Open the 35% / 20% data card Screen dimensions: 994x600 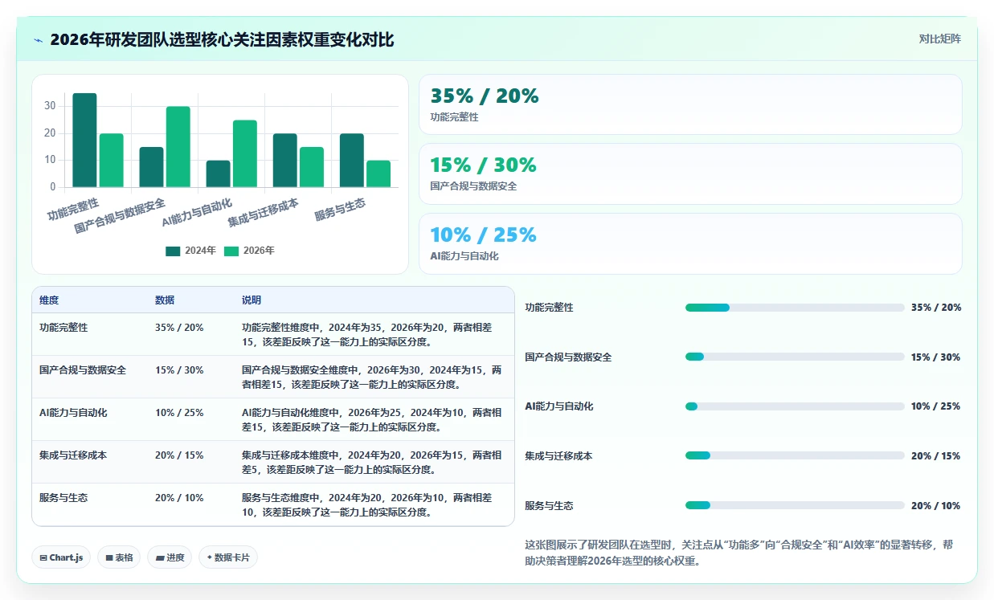click(690, 104)
